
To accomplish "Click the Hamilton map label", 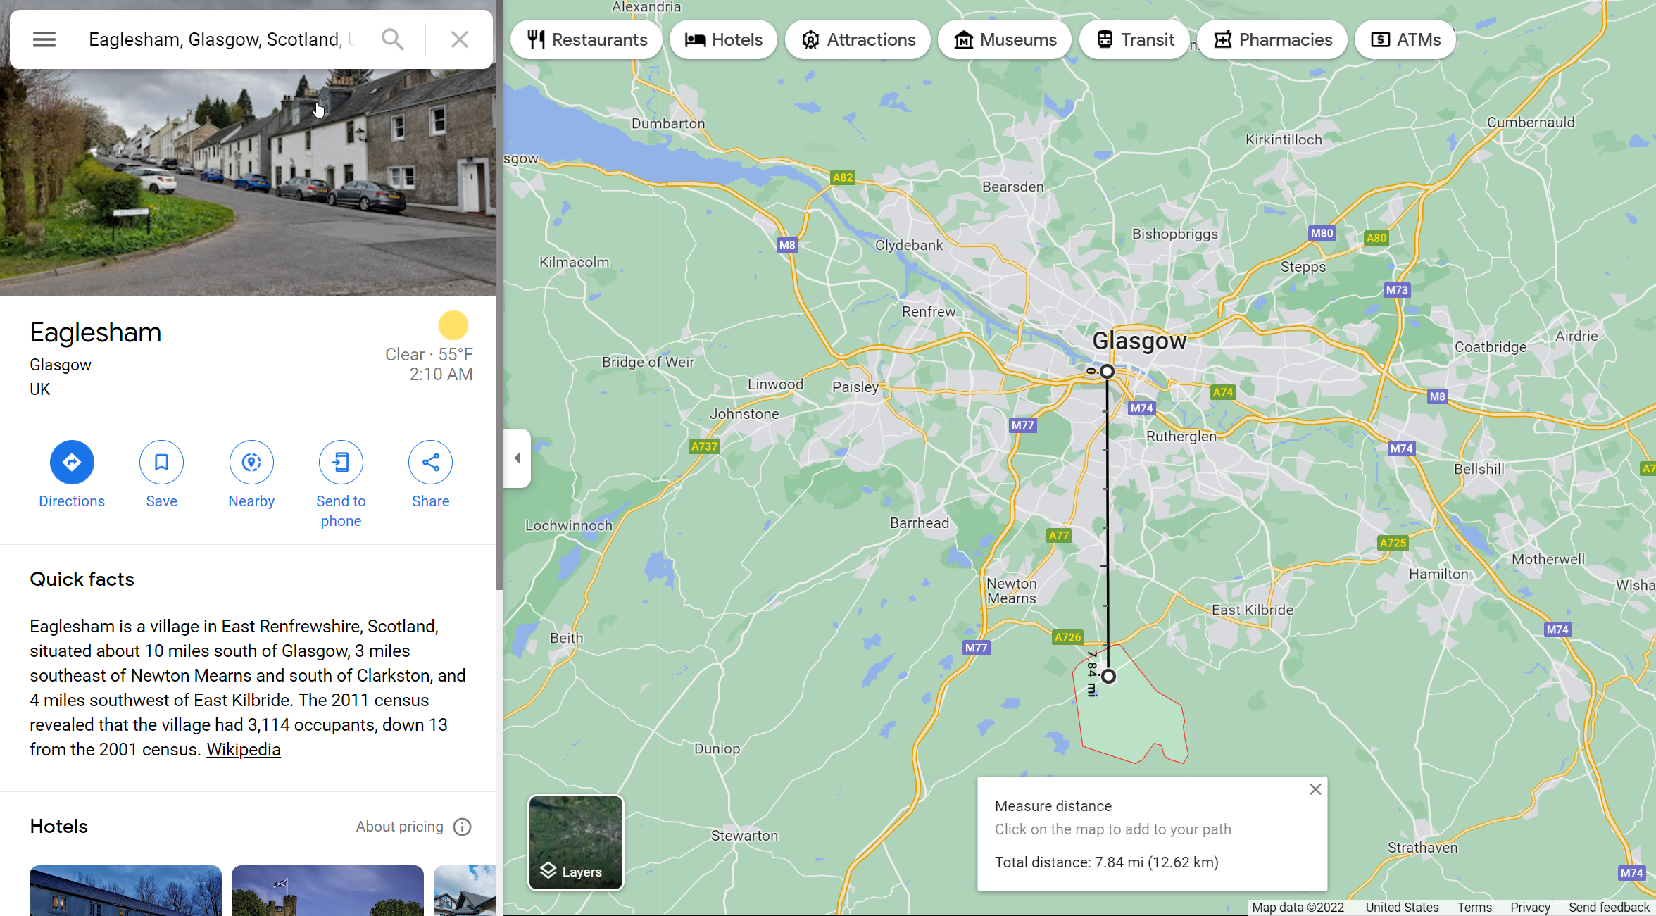I will coord(1438,574).
